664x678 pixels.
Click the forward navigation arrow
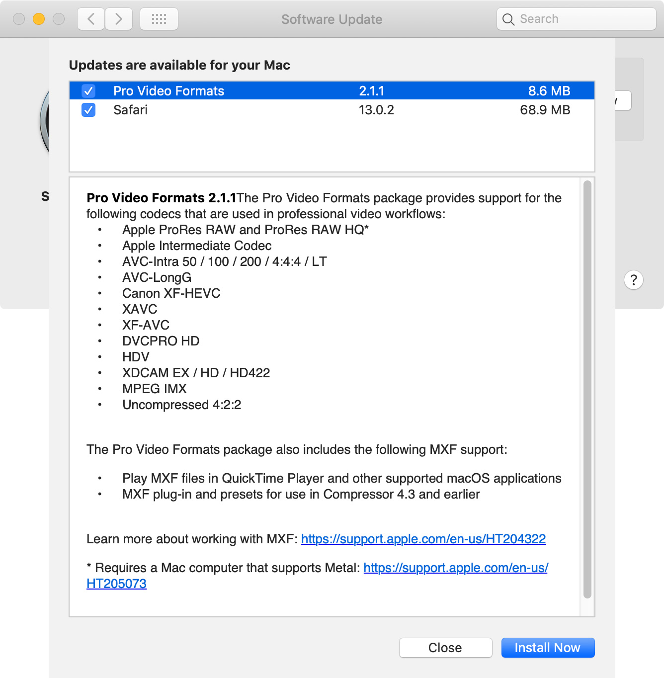(119, 19)
